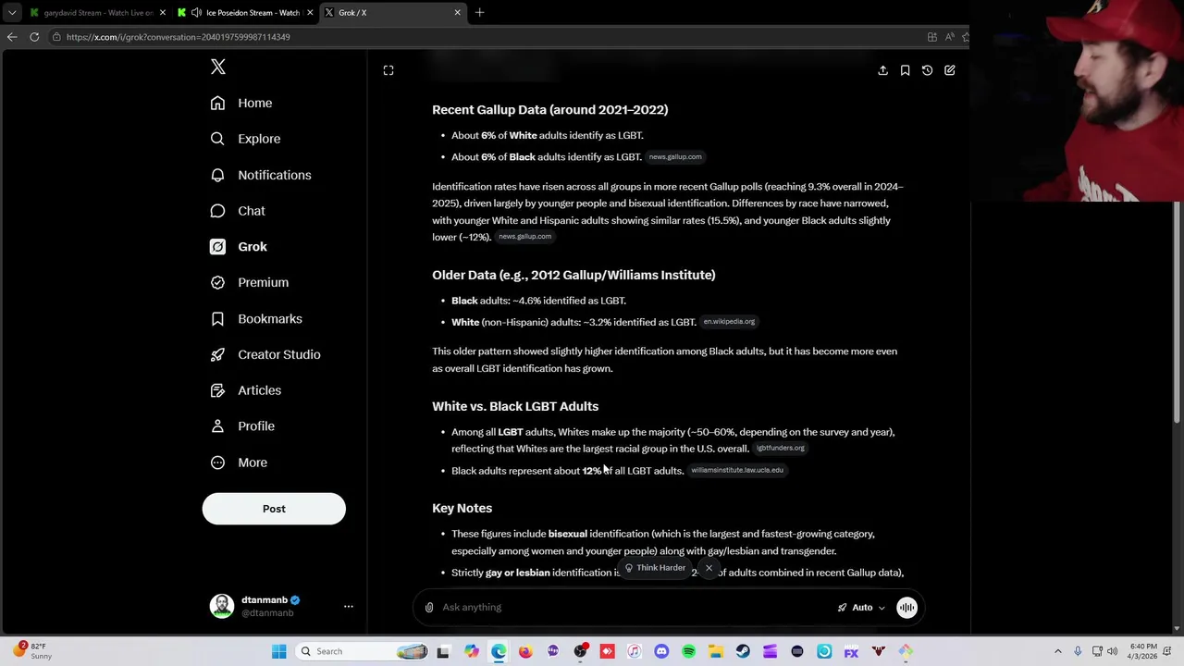Open Firefox from the taskbar

pyautogui.click(x=525, y=651)
